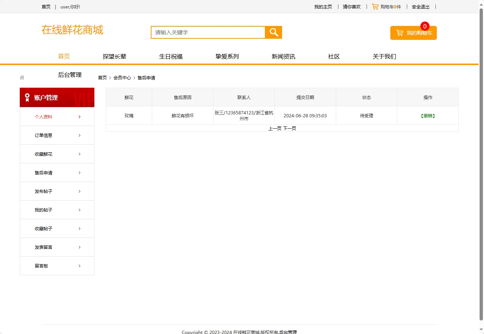Click 安全退出 to log out

tap(420, 6)
